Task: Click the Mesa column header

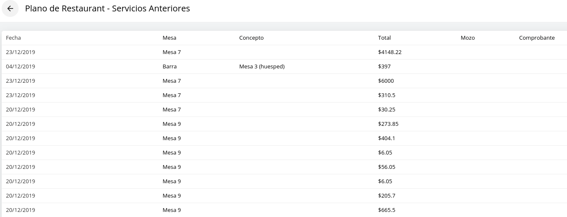Action: click(169, 38)
